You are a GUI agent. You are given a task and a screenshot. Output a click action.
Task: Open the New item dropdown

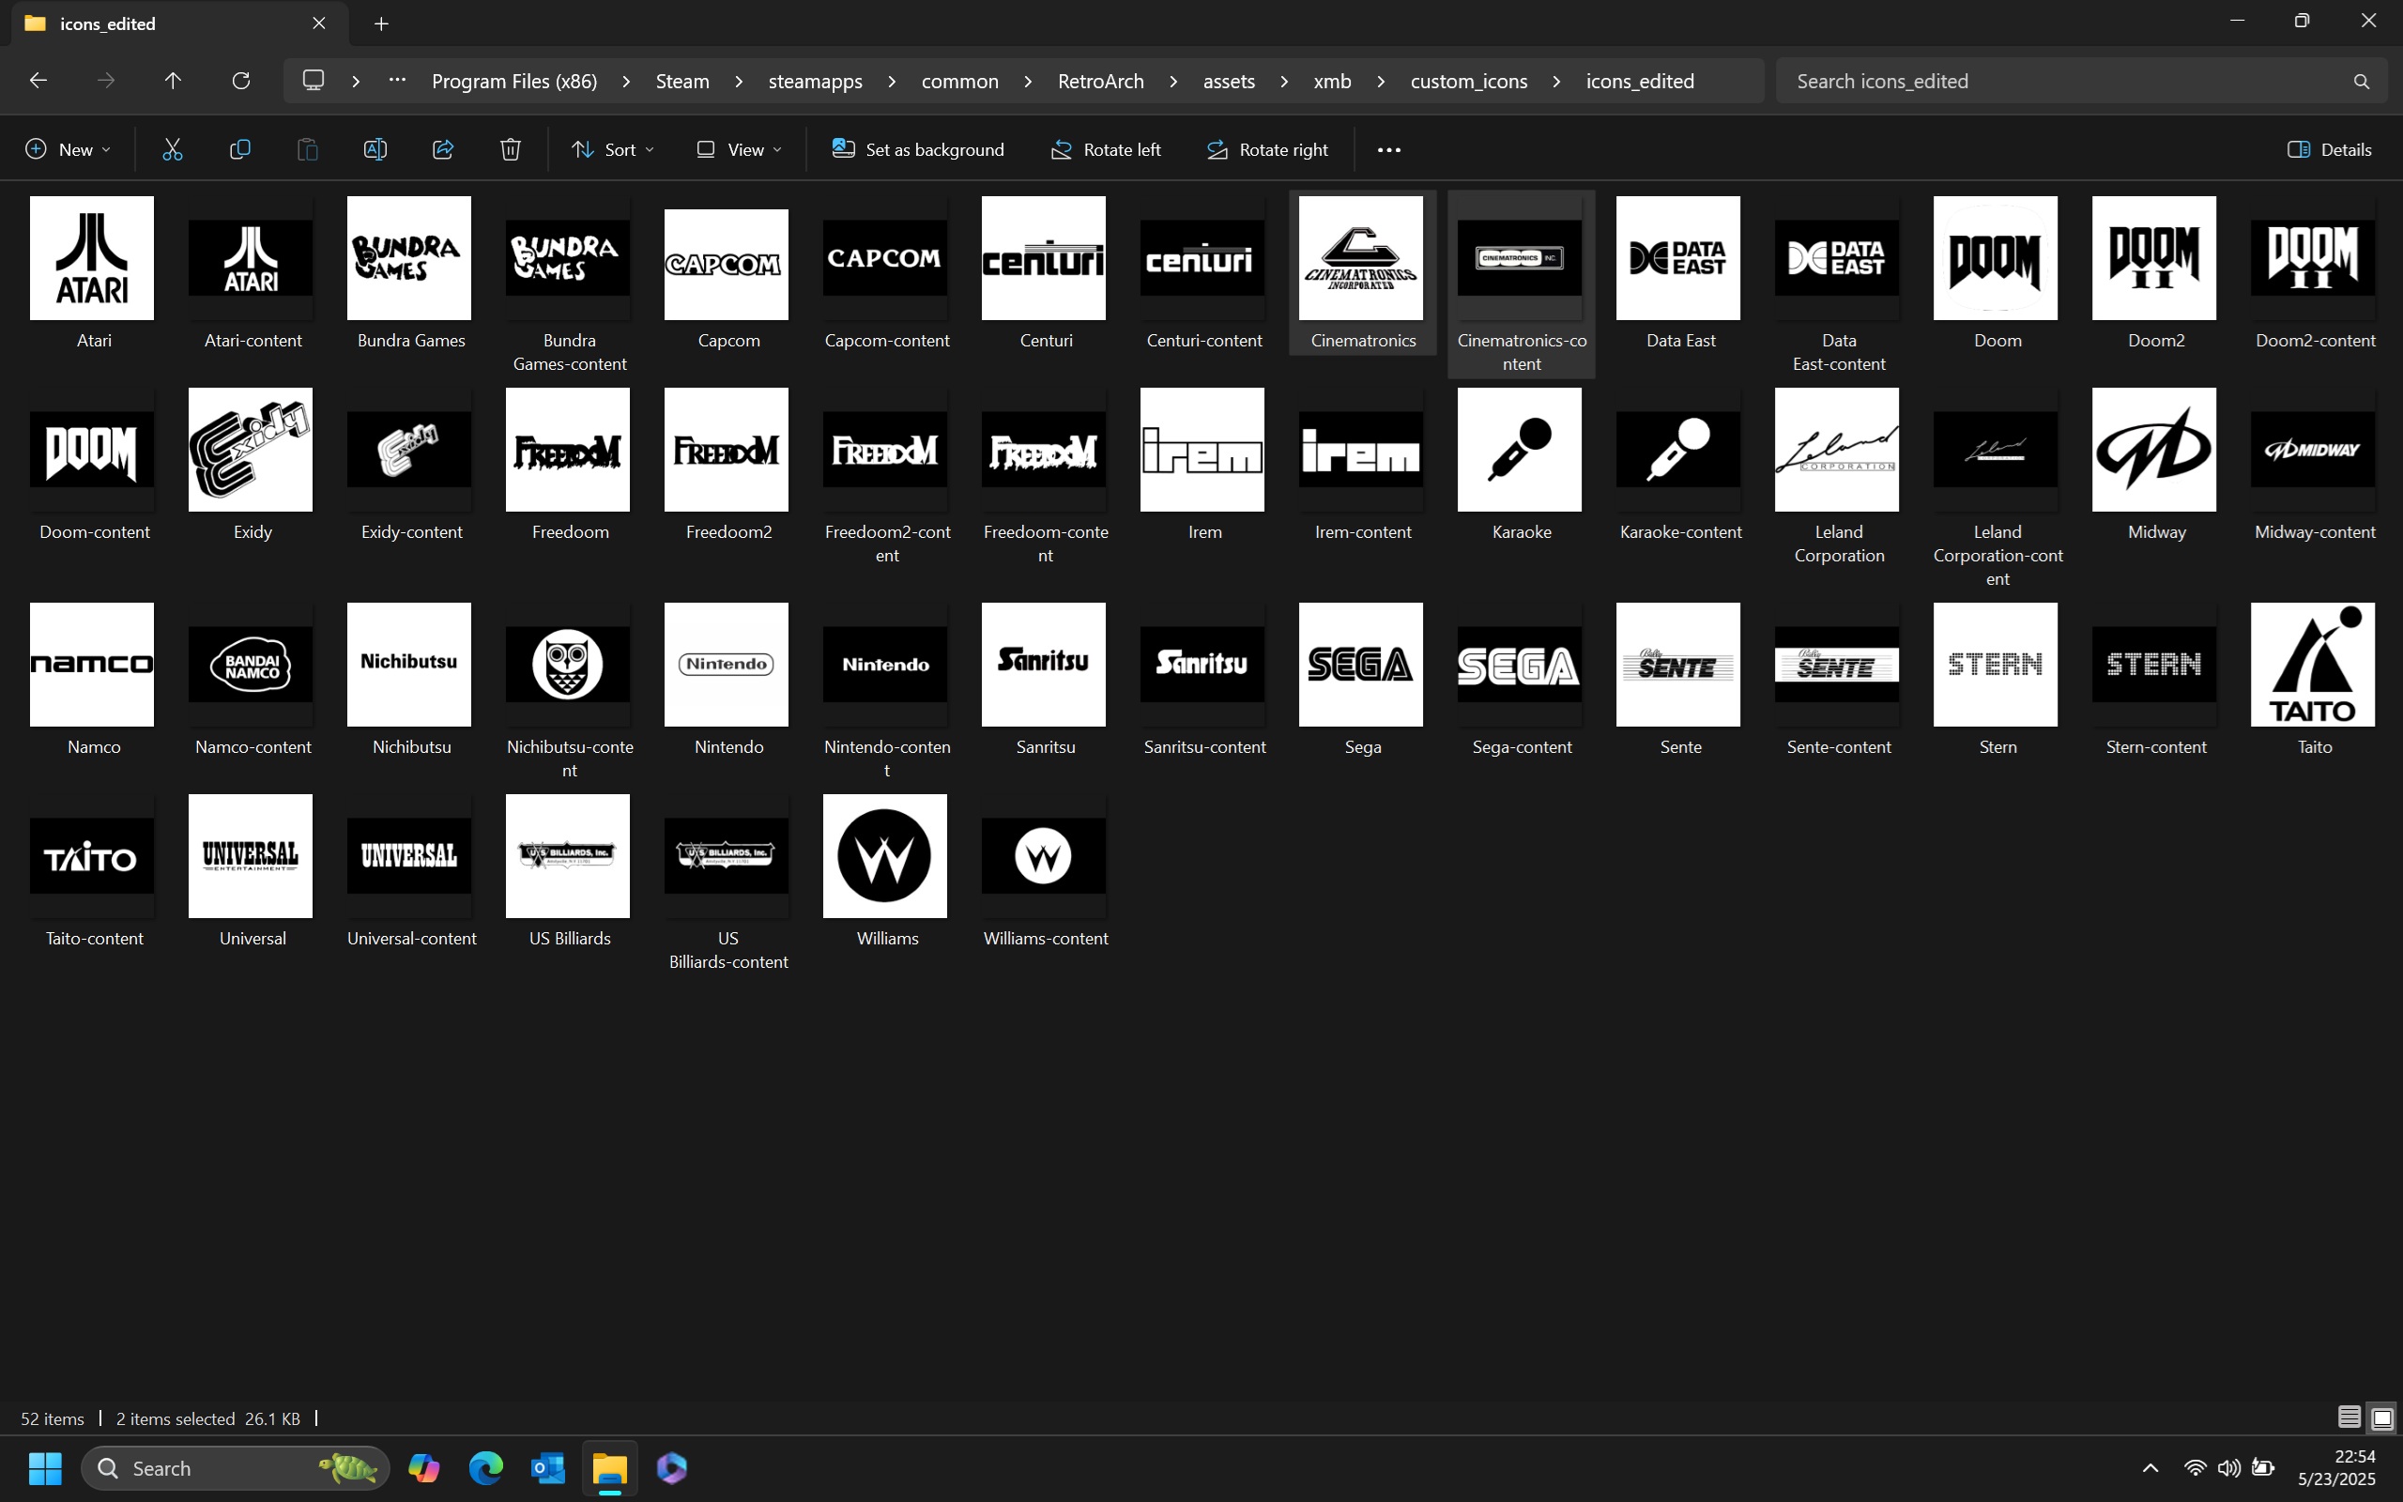coord(68,150)
